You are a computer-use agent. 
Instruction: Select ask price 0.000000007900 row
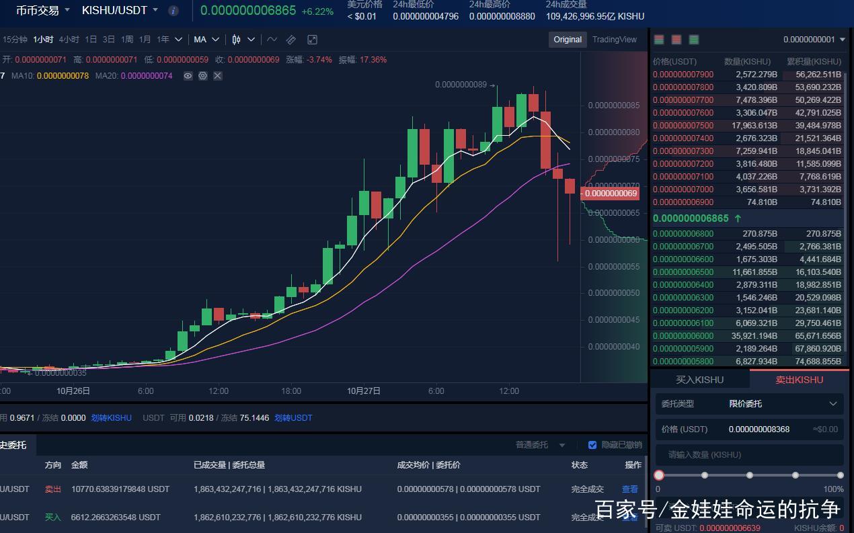[x=747, y=75]
